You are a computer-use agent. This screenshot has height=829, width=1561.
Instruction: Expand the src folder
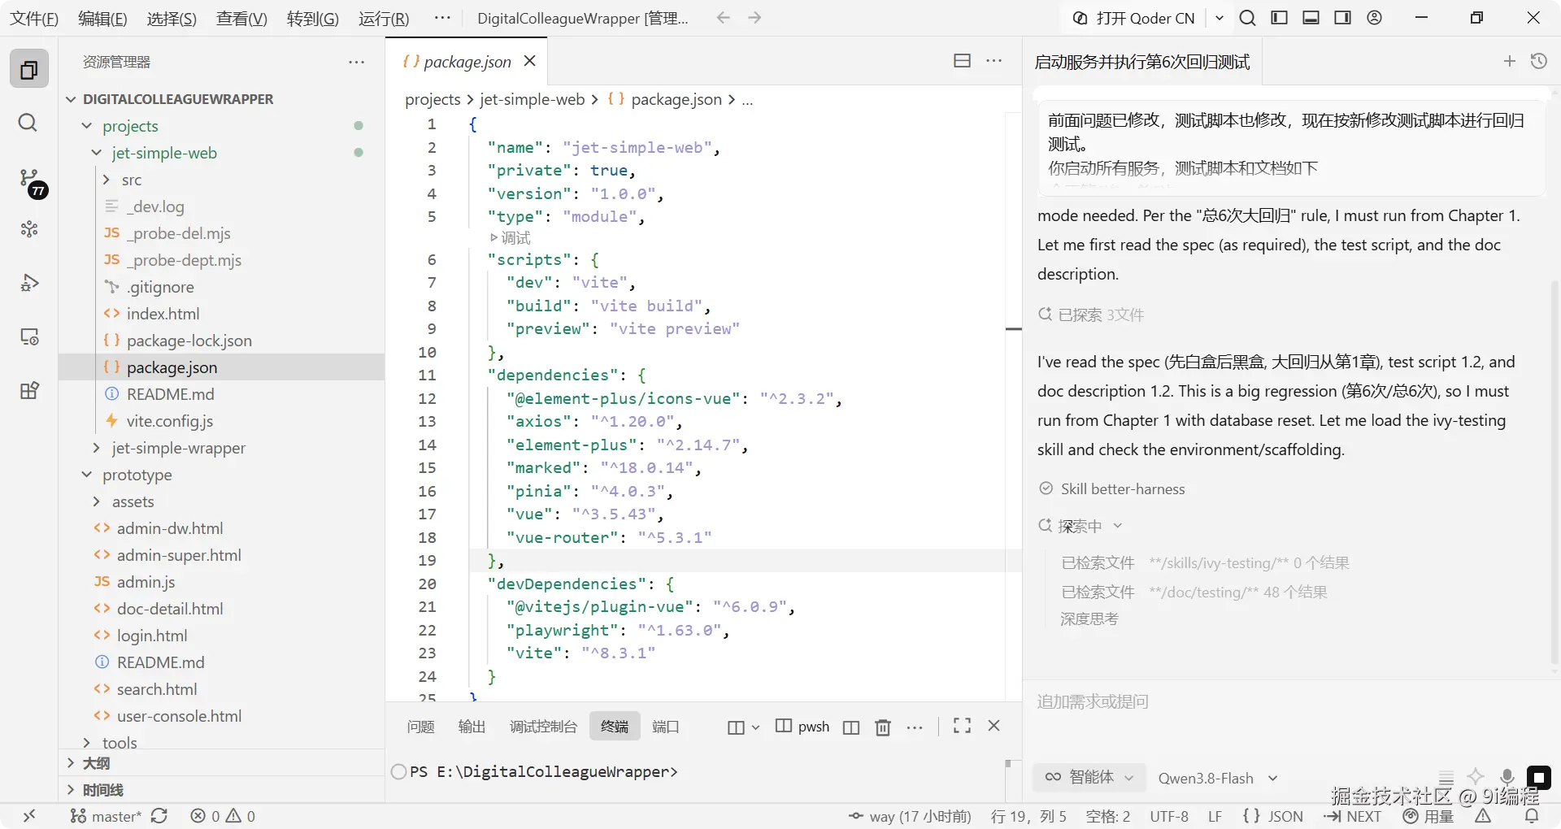[131, 180]
